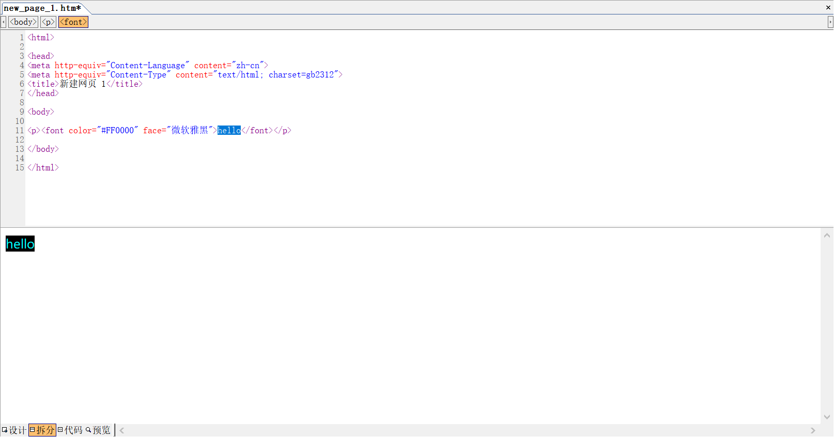Click the horizontal scroll right arrow

coord(813,430)
